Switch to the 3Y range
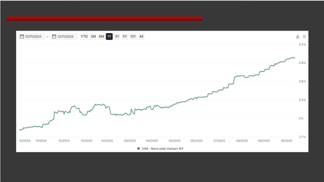This screenshot has height=182, width=324. click(x=117, y=36)
